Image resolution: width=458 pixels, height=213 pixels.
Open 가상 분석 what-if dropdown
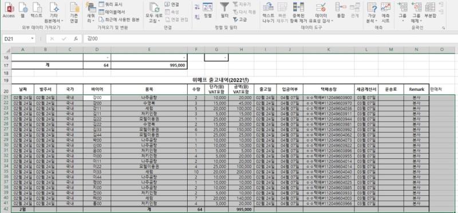[372, 13]
